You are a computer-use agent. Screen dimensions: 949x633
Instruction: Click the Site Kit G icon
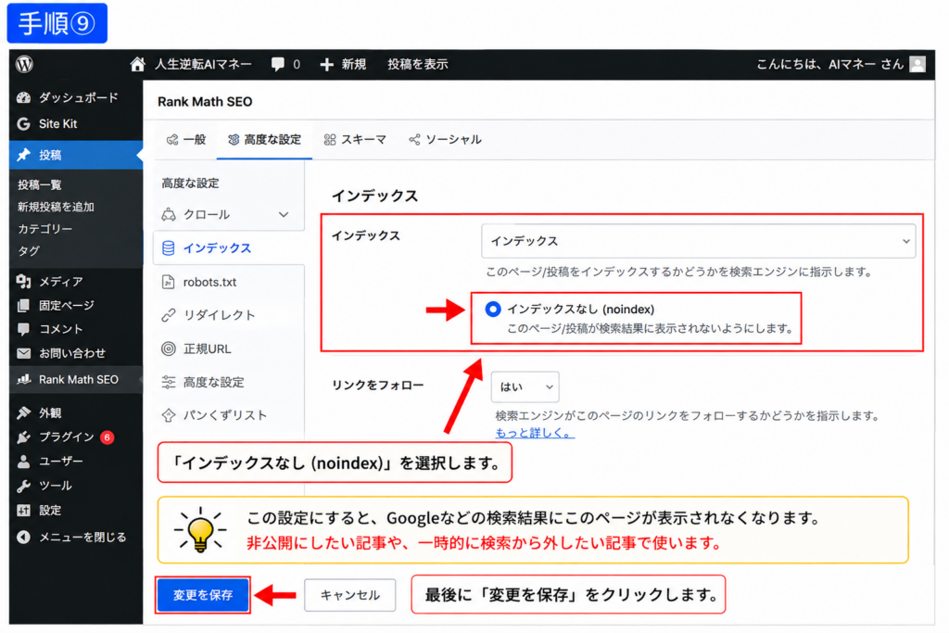23,124
